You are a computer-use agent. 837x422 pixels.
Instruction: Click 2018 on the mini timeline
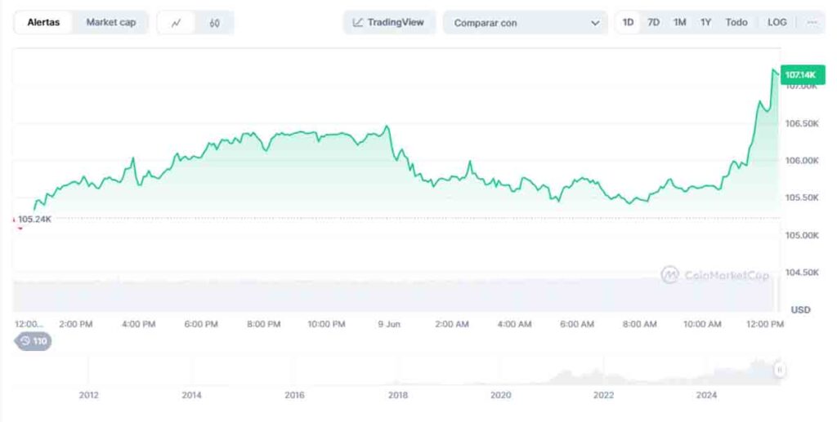[397, 396]
